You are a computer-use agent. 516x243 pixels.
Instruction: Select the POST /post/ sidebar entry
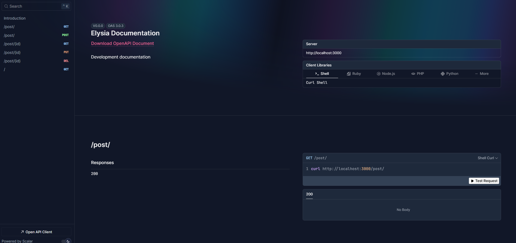tap(36, 35)
